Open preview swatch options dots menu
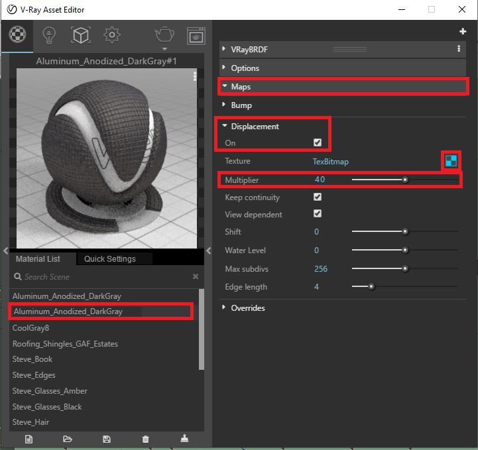 click(195, 76)
